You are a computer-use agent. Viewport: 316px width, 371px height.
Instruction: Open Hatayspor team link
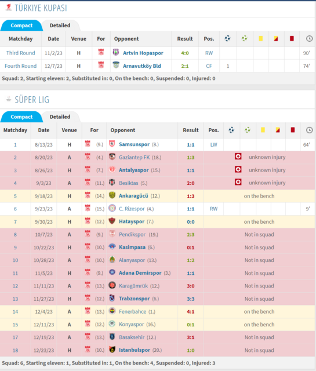point(132,221)
